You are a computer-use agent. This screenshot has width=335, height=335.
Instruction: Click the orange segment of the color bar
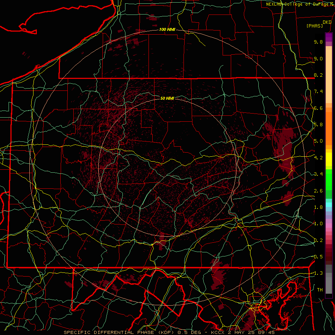329,126
